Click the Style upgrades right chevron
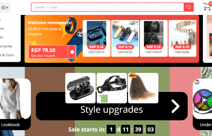Screen dimensions: 212x136 click(x=176, y=106)
